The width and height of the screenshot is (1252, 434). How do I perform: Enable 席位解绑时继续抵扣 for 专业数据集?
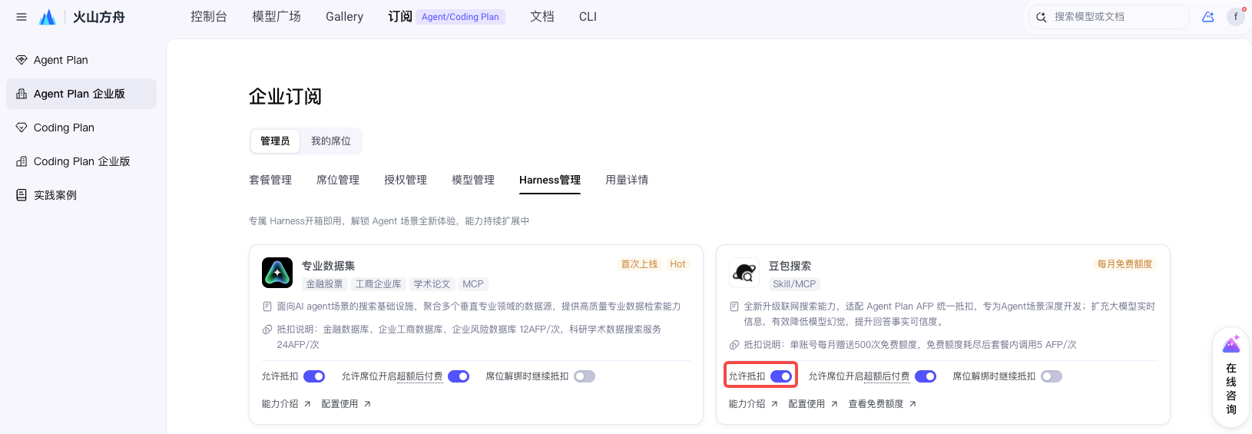point(585,376)
